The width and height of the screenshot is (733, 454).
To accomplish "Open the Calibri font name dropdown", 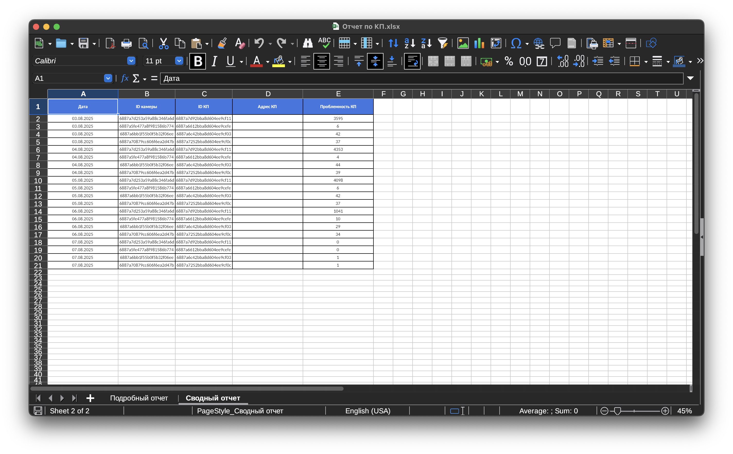I will (131, 61).
